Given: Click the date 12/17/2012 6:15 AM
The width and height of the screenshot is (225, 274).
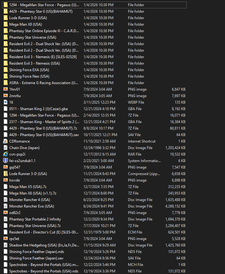Looking at the screenshot, I should click(x=100, y=154).
